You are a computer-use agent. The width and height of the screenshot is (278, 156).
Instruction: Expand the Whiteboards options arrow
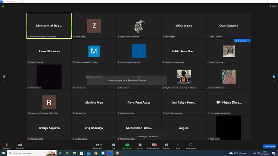196,145
